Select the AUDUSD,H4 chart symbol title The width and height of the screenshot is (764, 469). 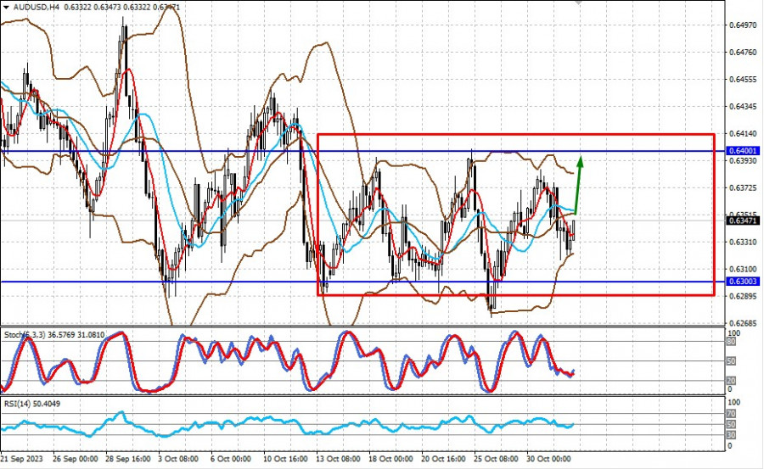click(36, 8)
